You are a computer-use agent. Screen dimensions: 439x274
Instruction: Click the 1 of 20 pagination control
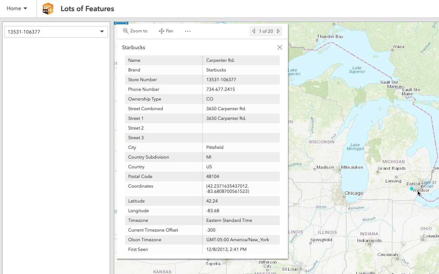coord(266,31)
